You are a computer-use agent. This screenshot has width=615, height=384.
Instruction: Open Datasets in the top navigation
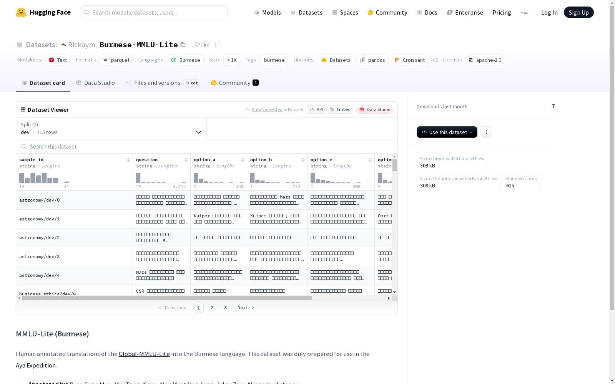(306, 12)
